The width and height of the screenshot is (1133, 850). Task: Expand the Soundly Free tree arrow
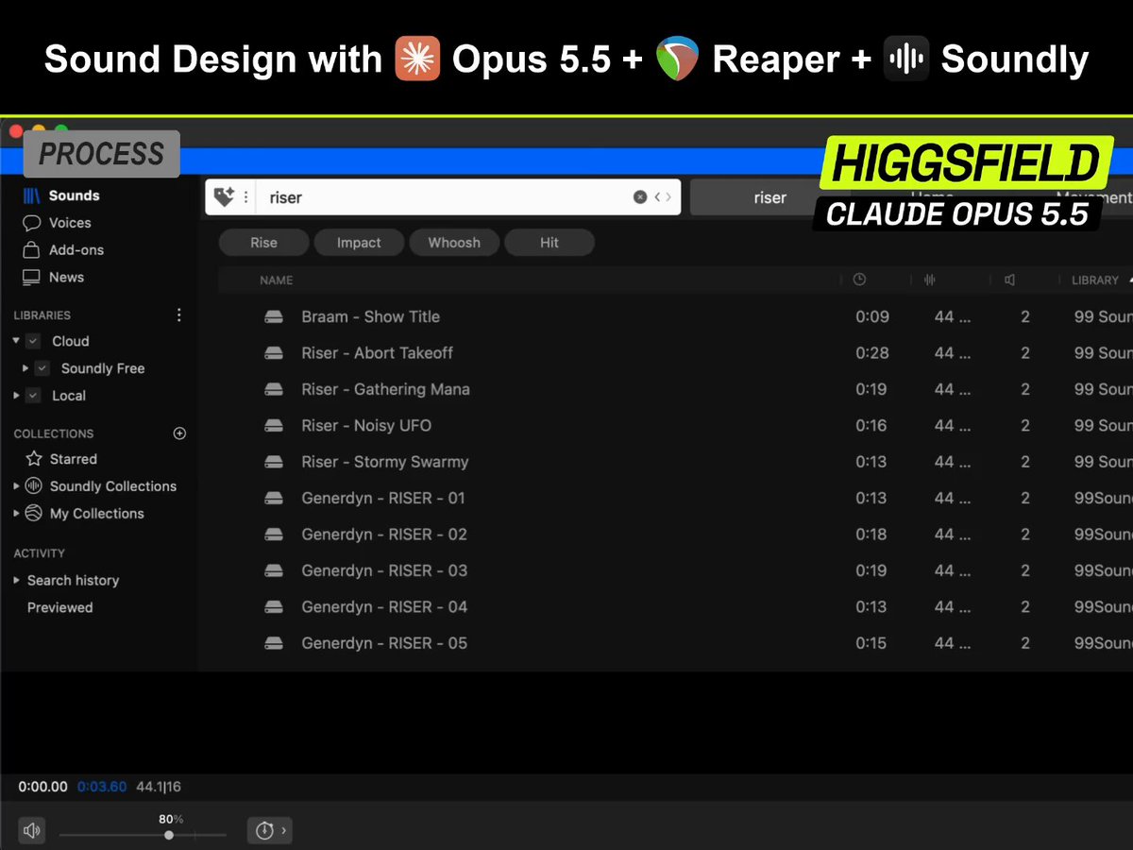point(25,368)
